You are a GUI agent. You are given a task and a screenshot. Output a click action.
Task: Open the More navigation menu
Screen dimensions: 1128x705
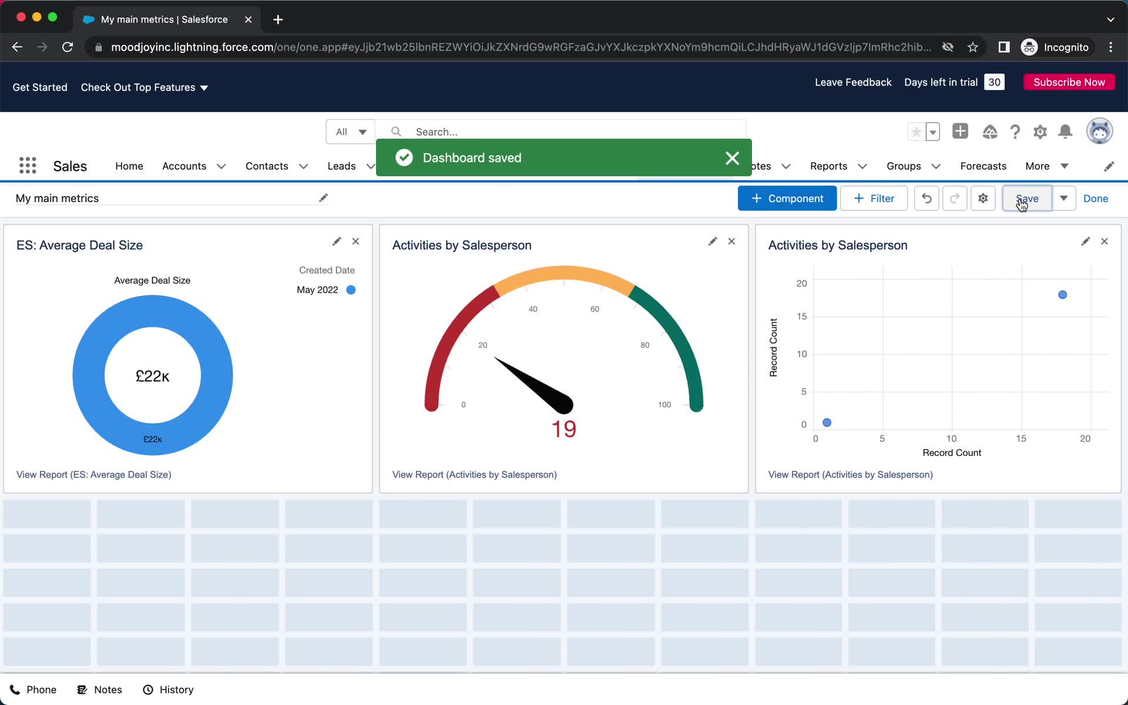pyautogui.click(x=1046, y=166)
